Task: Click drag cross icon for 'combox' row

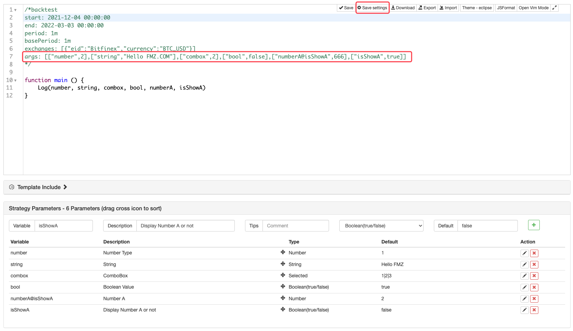Action: click(283, 275)
